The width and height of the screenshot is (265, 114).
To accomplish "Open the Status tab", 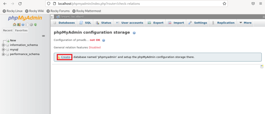I will (x=103, y=23).
